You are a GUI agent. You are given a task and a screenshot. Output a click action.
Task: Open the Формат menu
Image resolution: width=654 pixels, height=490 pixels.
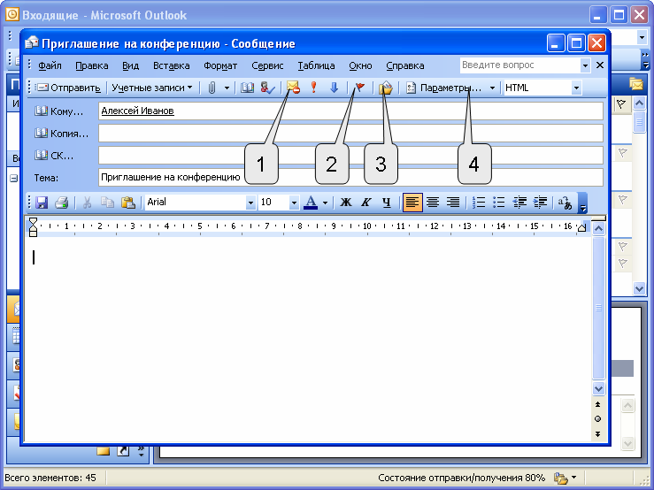pyautogui.click(x=220, y=65)
